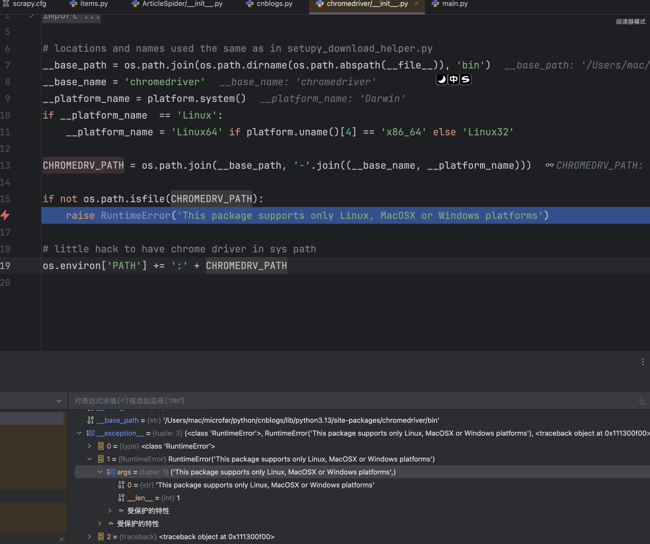Close the chromedriver/__init__.py tab
Screen dimensions: 650x544
click(416, 4)
